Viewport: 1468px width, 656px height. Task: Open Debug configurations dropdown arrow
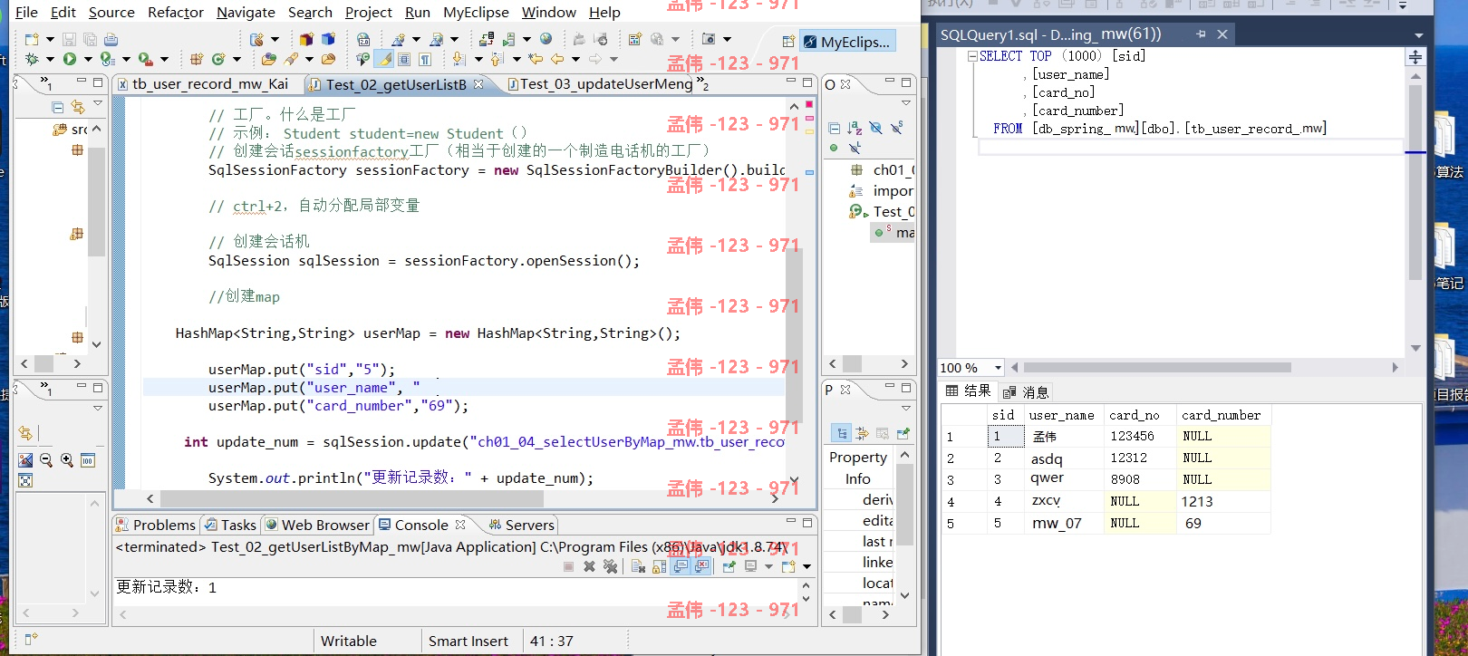tap(50, 59)
